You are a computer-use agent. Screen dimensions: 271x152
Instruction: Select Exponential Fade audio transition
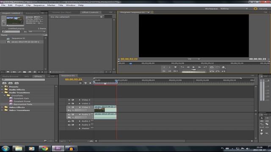23,104
